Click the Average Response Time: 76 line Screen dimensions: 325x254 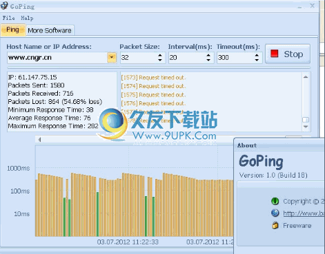coord(49,118)
